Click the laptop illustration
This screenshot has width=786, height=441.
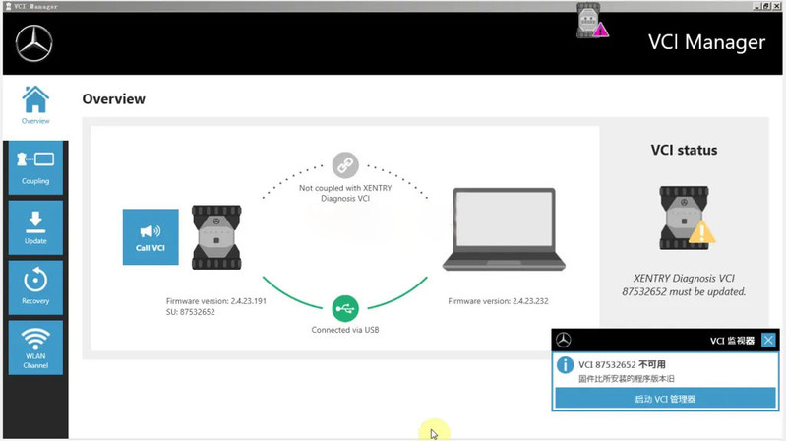[504, 229]
